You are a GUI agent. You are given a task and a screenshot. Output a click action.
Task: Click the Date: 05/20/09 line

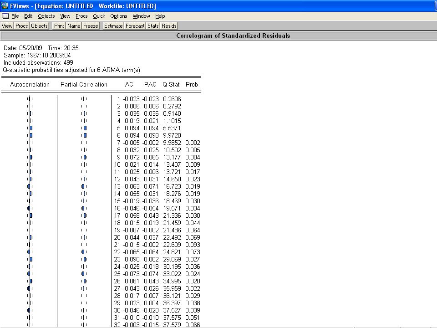[41, 48]
